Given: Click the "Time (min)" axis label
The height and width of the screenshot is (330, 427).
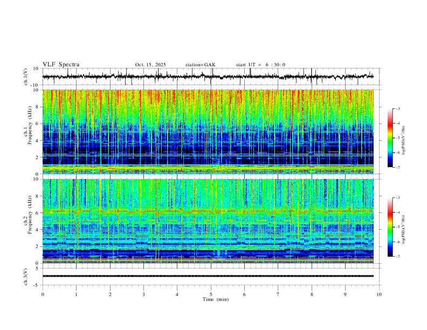Looking at the screenshot, I should click(216, 299).
